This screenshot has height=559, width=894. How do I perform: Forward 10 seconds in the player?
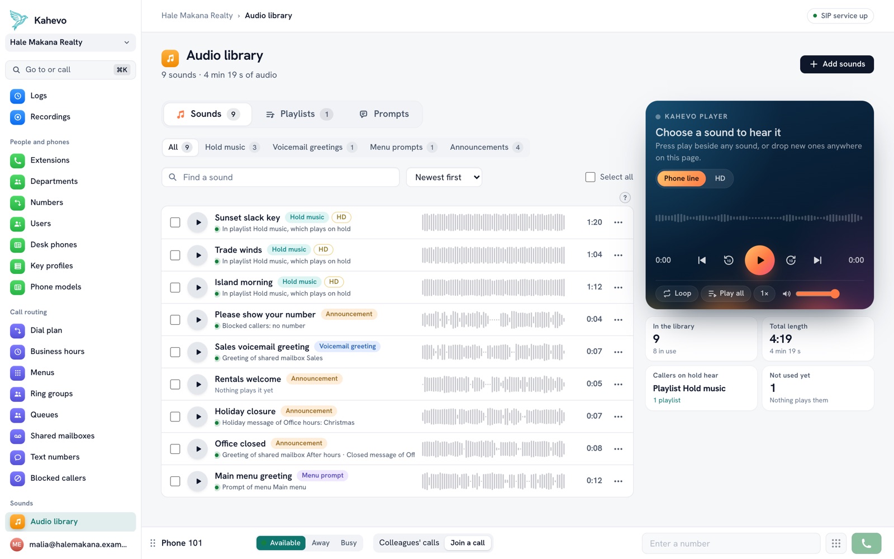(x=791, y=260)
